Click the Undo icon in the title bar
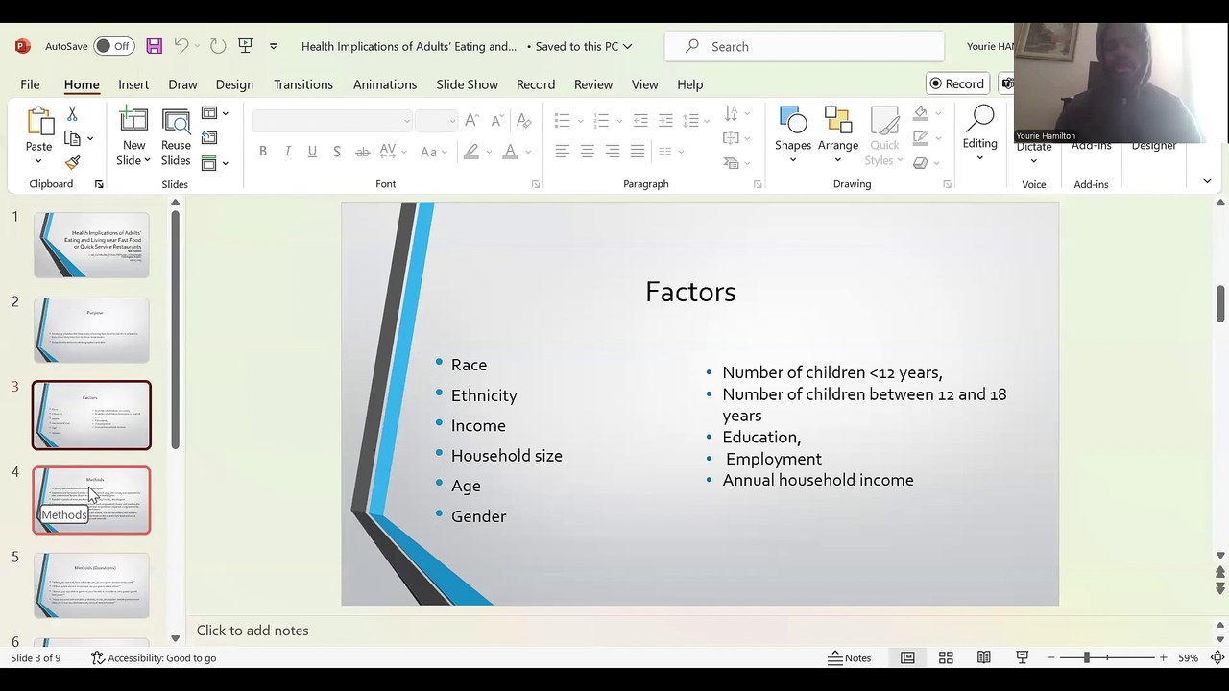 (x=181, y=46)
